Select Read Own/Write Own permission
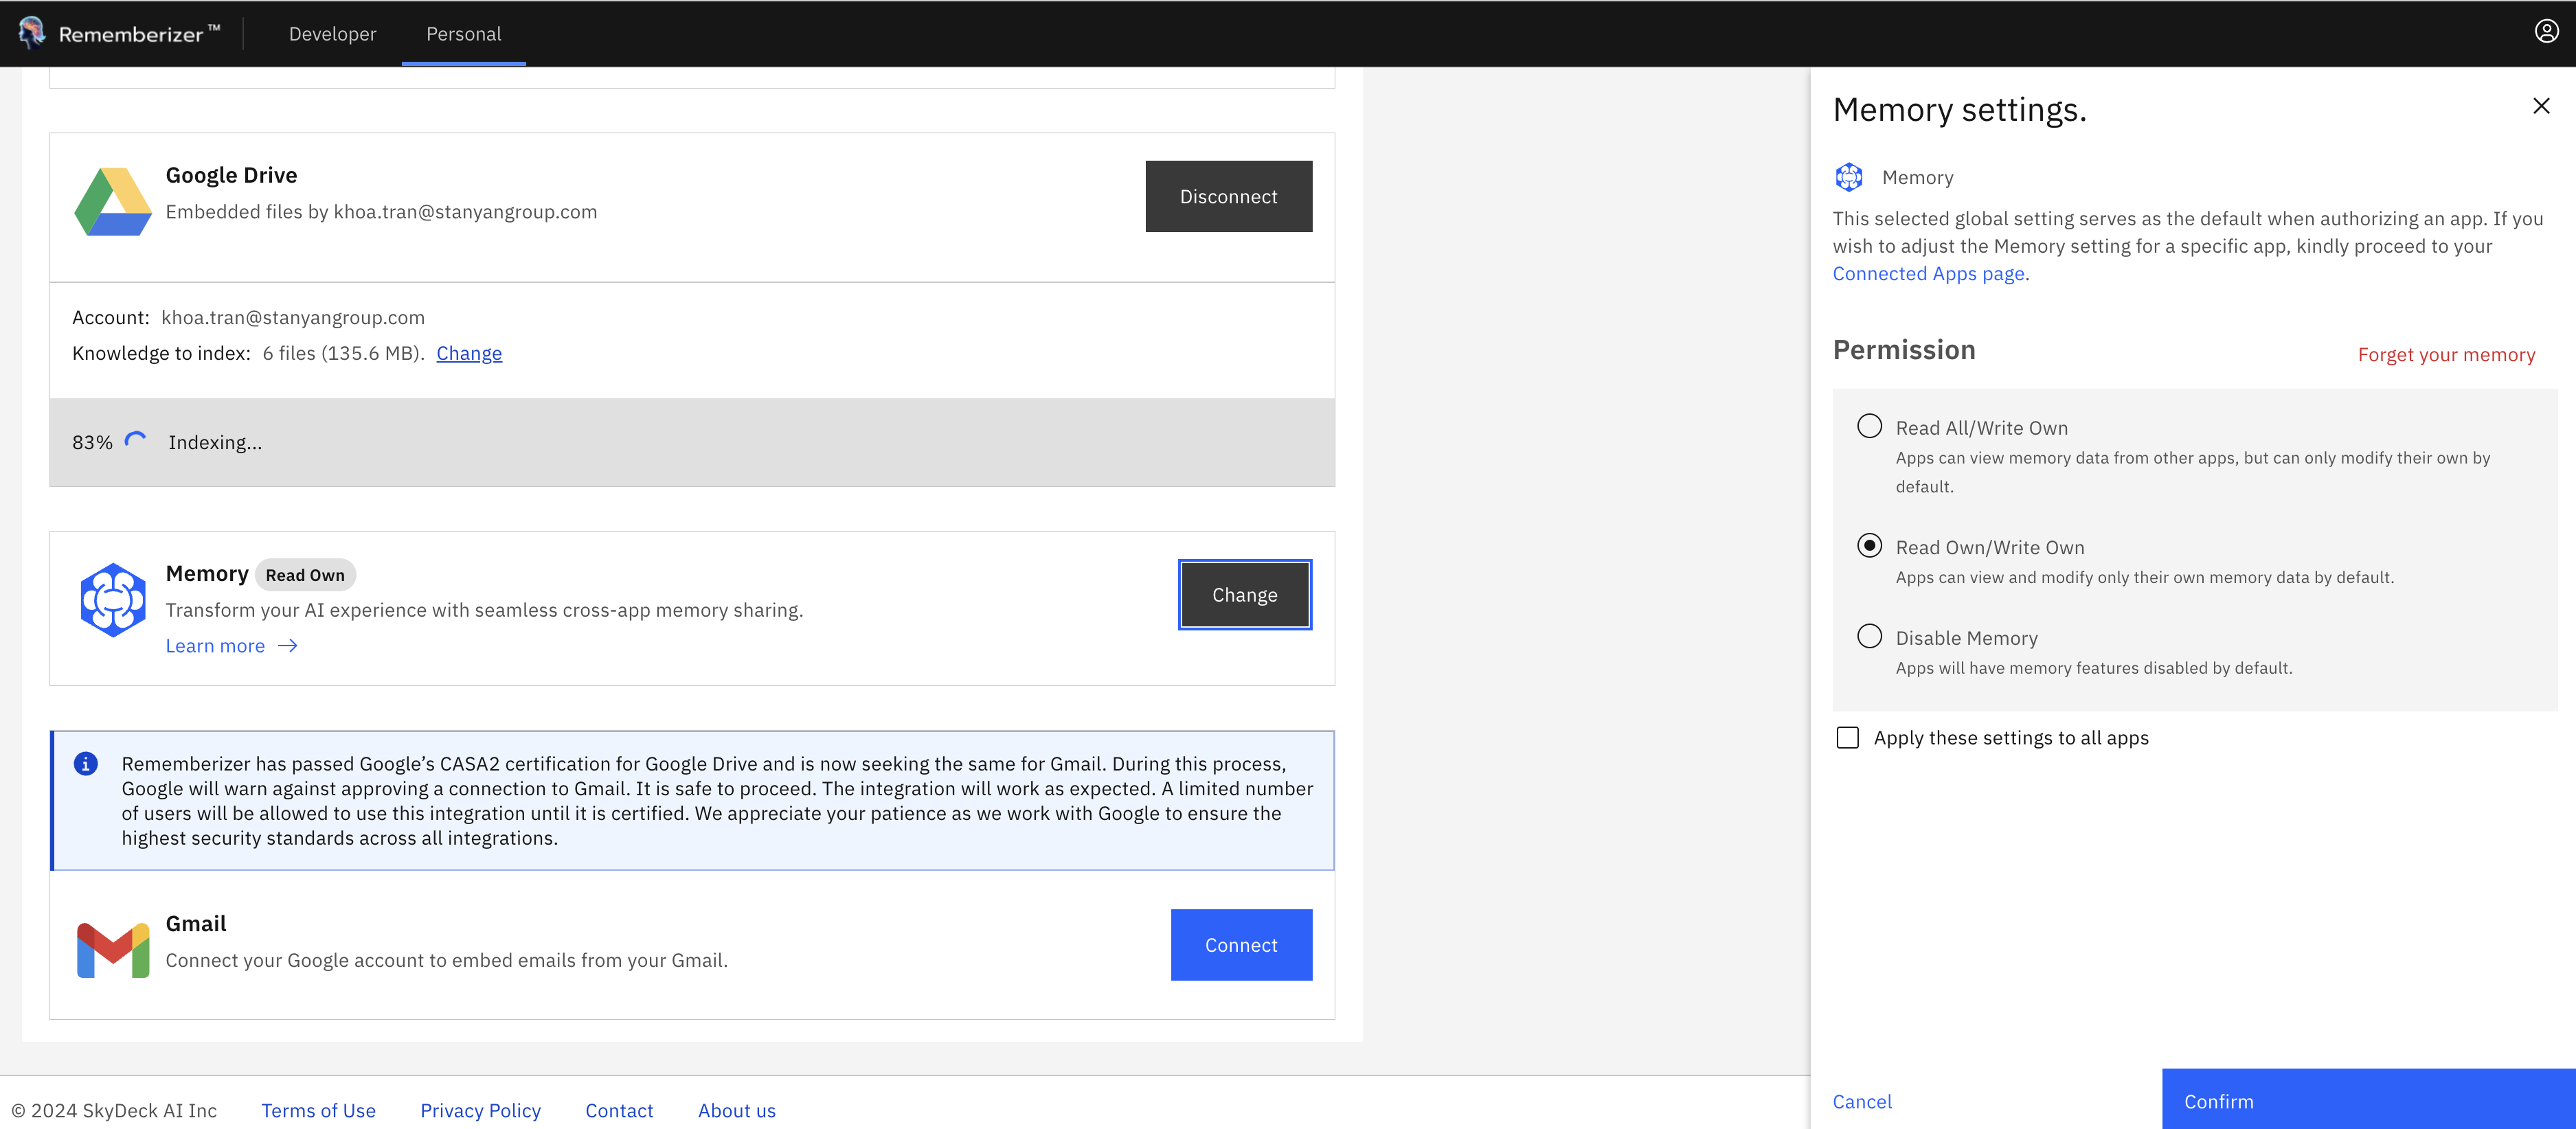This screenshot has width=2576, height=1129. click(x=1869, y=545)
